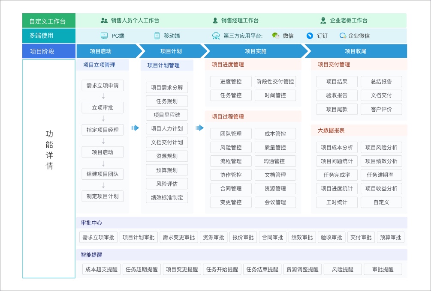431x291 pixels.
Task: Click the 第三方应用平台 cloud icon
Action: pos(215,36)
